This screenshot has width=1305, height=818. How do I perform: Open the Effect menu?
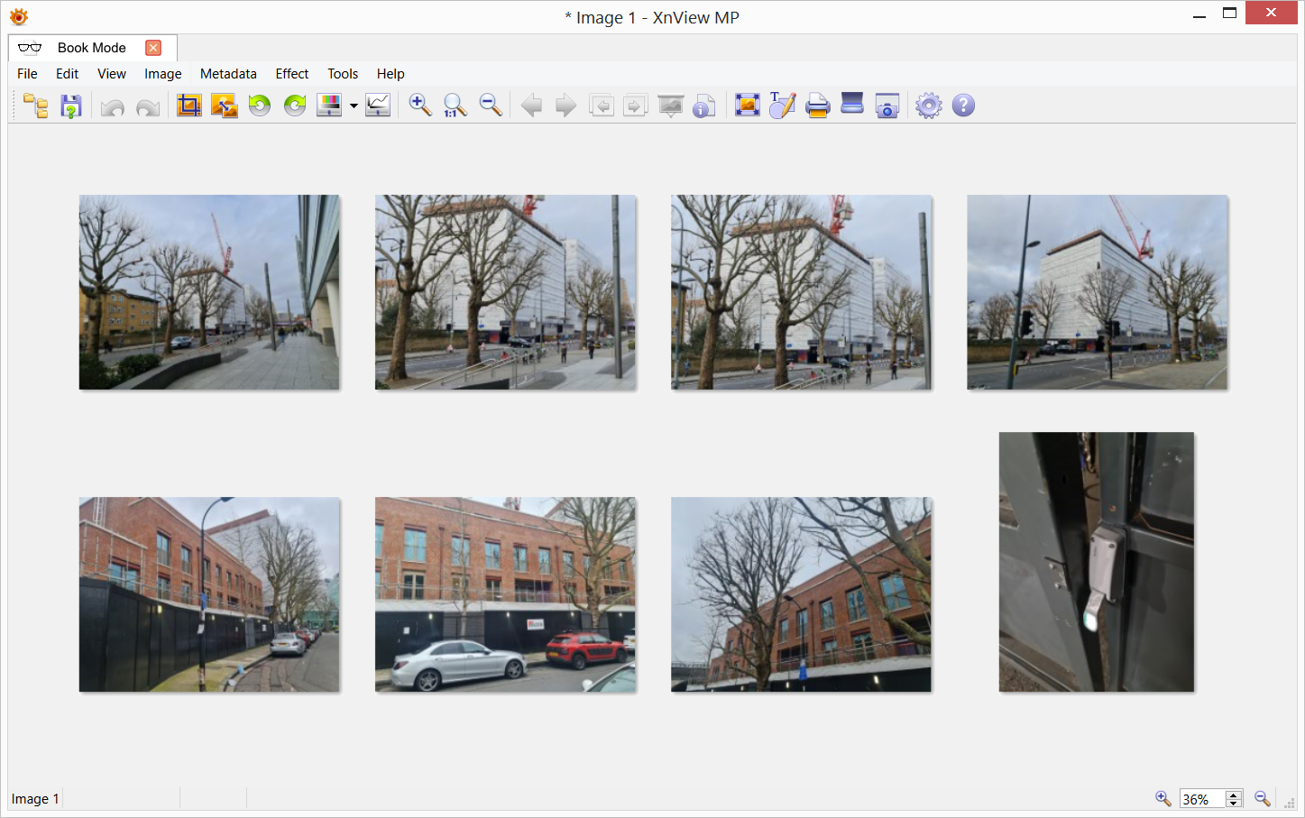click(x=291, y=74)
